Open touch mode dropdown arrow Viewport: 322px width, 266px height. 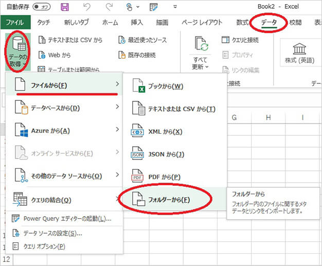click(x=138, y=7)
